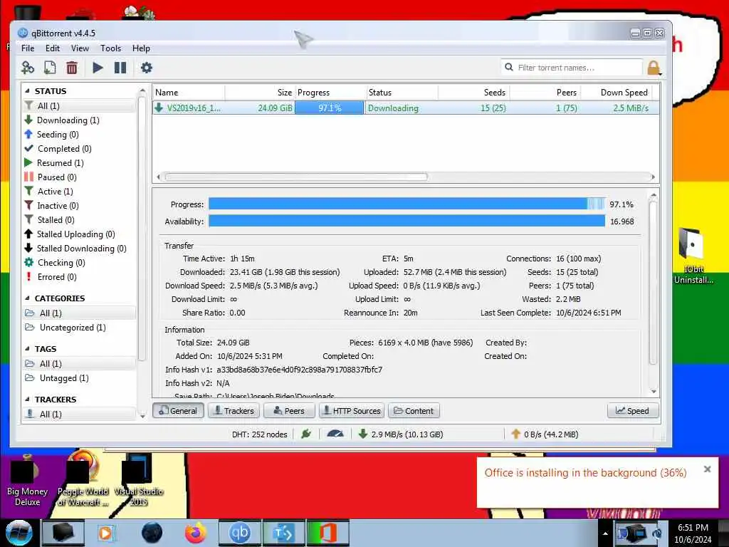The height and width of the screenshot is (547, 729).
Task: Click the red Delete torrent trash icon
Action: [72, 68]
